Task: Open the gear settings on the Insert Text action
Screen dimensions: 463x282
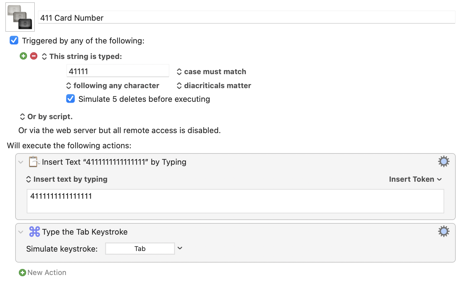Action: pyautogui.click(x=444, y=161)
